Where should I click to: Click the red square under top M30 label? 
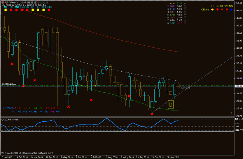(x=22, y=10)
